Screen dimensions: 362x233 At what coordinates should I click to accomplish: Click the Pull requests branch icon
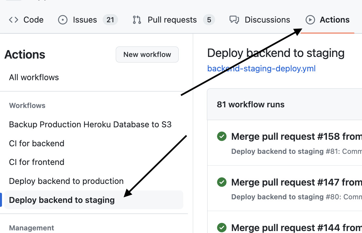coord(137,20)
